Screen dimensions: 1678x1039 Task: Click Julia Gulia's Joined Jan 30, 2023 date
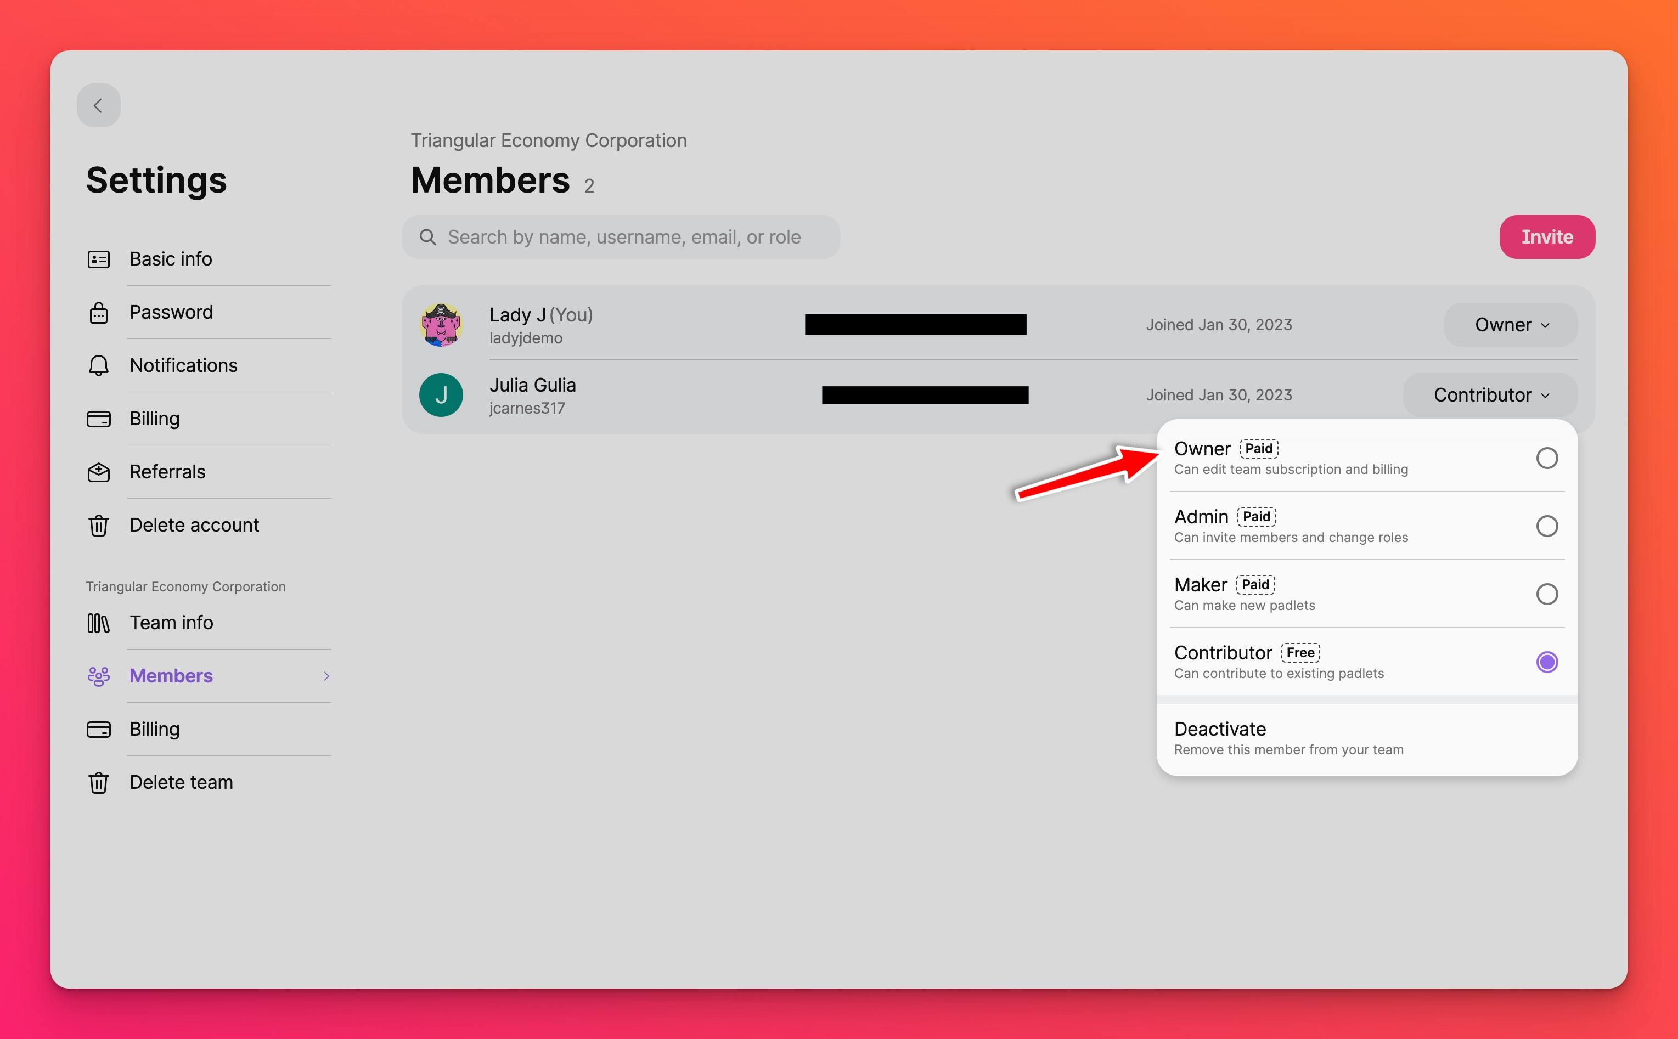point(1219,395)
